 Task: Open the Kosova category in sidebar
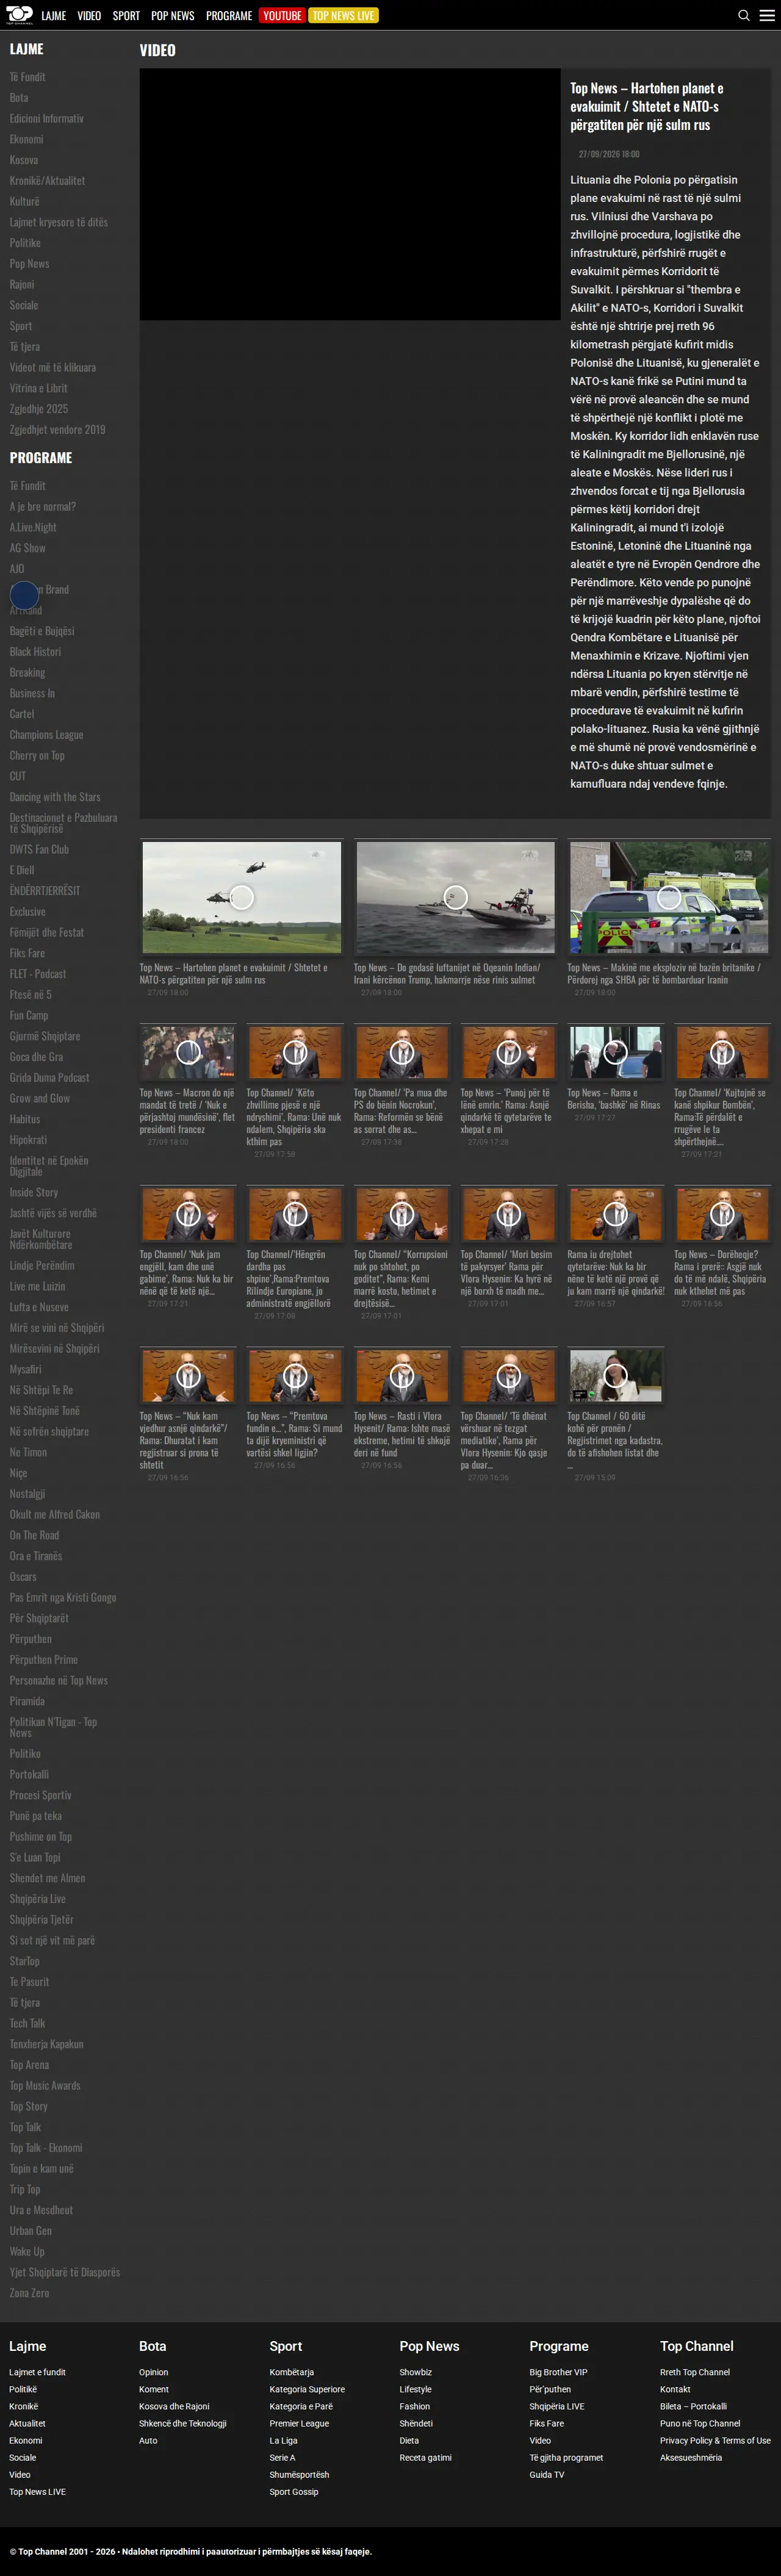tap(24, 160)
